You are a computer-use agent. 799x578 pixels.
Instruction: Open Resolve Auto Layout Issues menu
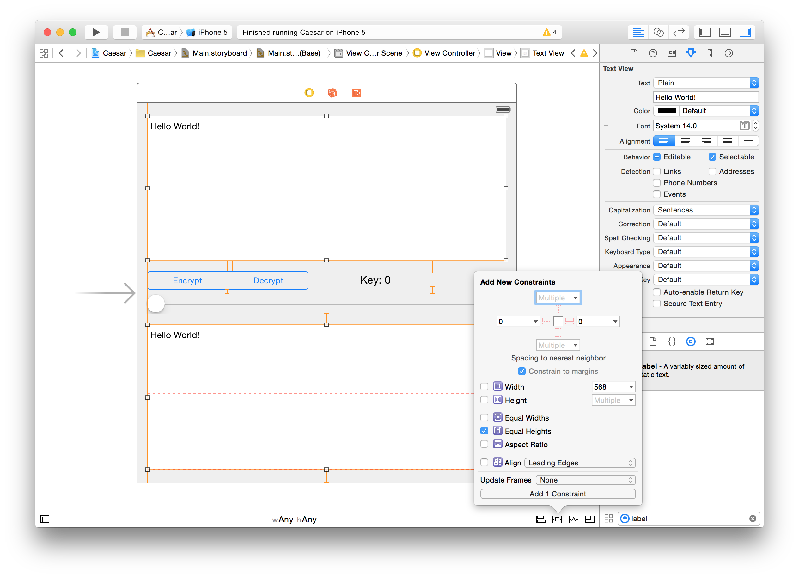(x=574, y=519)
